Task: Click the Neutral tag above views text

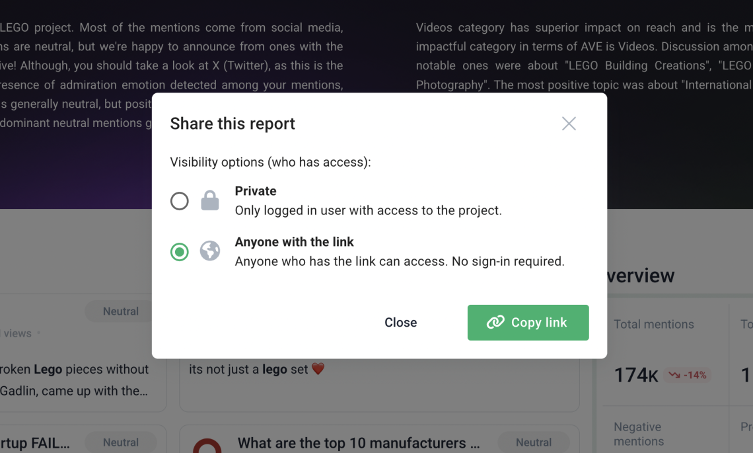Action: click(120, 311)
